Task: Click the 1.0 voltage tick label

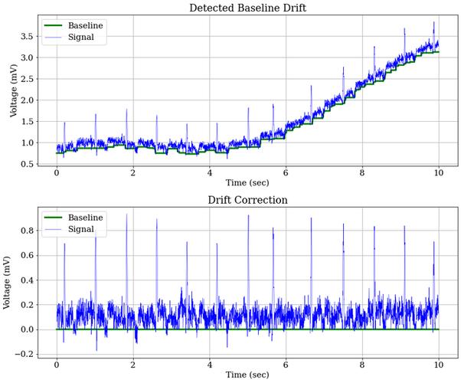Action: point(27,143)
